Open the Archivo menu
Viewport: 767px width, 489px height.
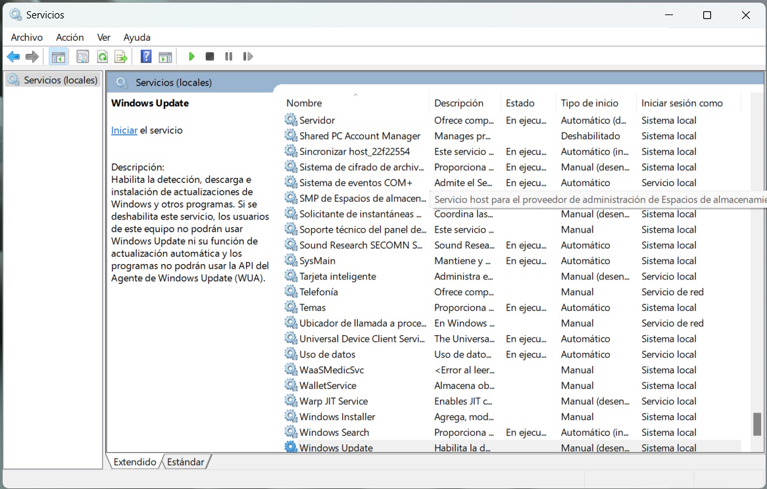pyautogui.click(x=27, y=37)
